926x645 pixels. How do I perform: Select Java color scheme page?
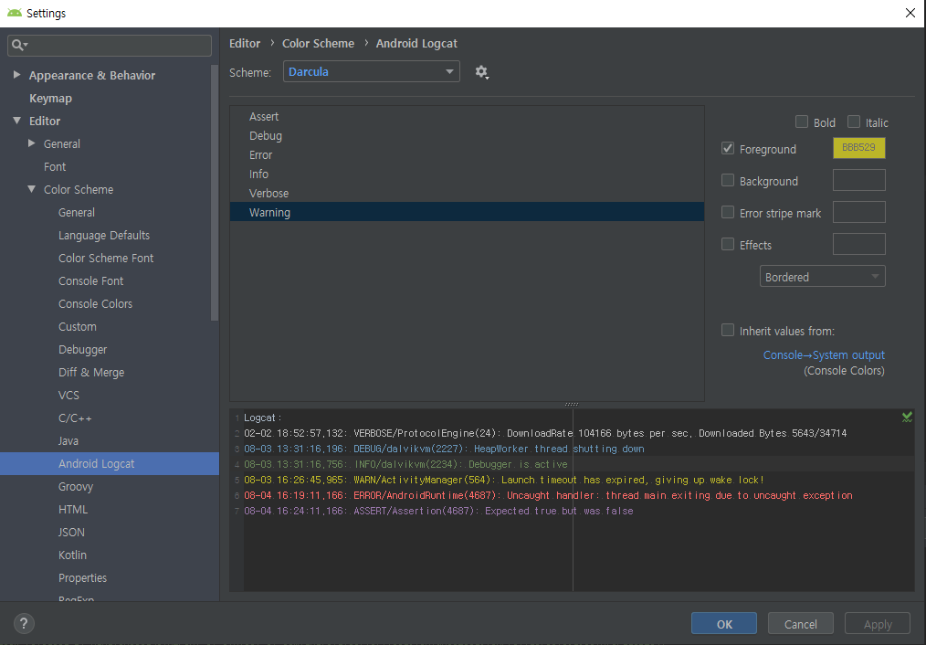click(x=68, y=440)
